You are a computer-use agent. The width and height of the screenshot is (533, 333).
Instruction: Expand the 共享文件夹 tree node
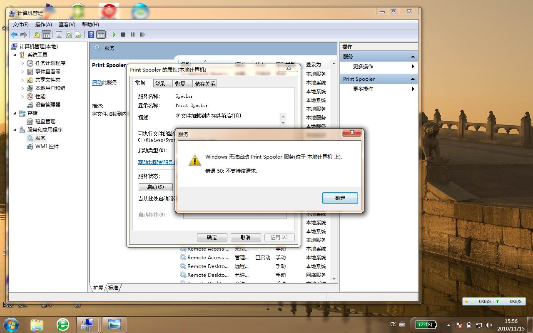coord(23,80)
